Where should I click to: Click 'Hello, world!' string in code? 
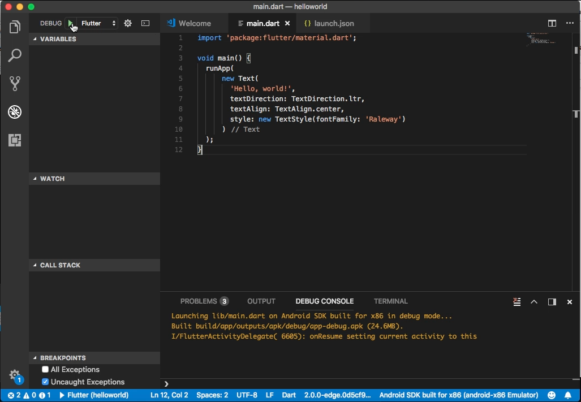pos(261,88)
